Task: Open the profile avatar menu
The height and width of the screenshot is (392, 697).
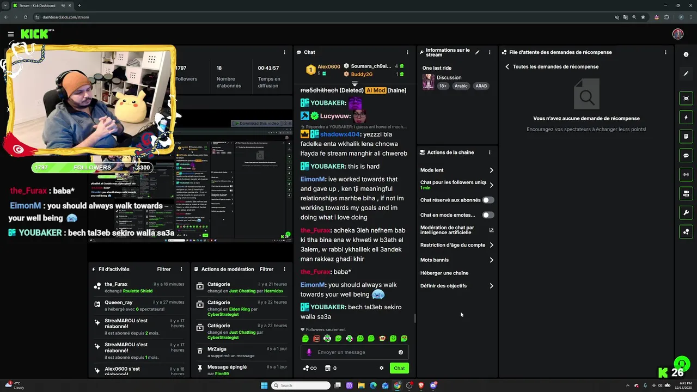Action: pyautogui.click(x=678, y=34)
